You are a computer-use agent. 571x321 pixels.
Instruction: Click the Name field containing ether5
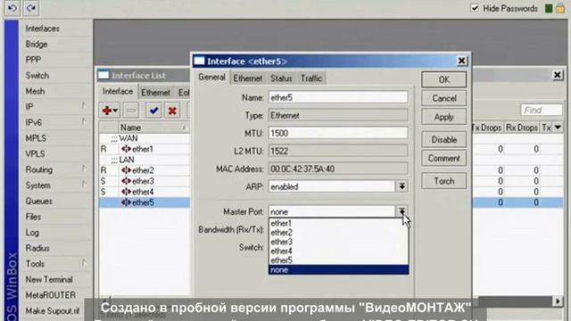coord(338,97)
